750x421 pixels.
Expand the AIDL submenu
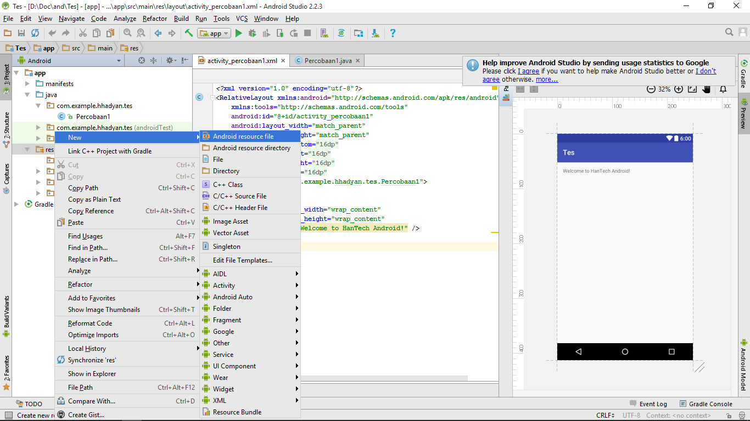pos(250,274)
